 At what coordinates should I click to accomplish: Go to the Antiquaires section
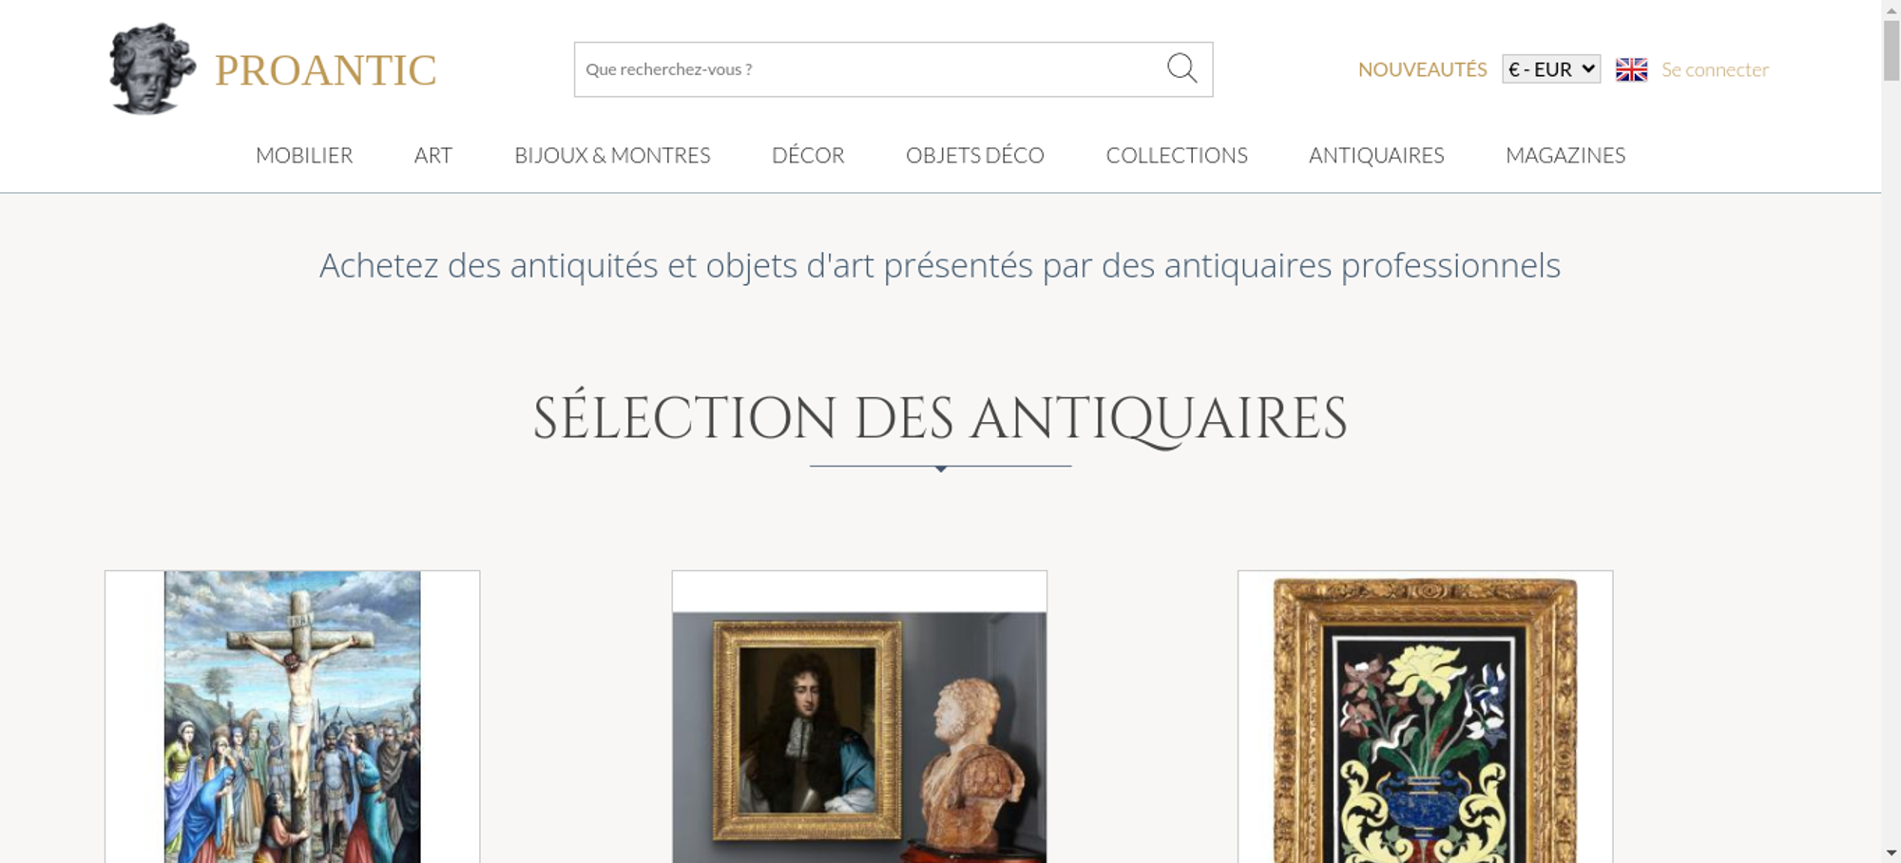1376,155
